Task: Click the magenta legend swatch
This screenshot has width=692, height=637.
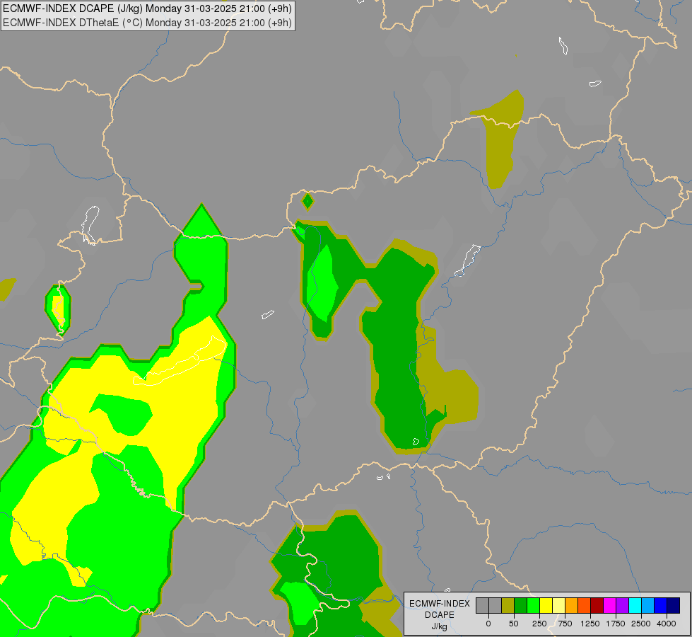Action: click(x=610, y=606)
